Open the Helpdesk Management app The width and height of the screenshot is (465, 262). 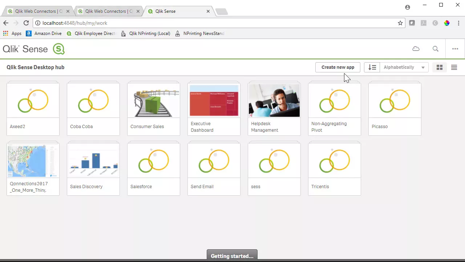click(274, 109)
